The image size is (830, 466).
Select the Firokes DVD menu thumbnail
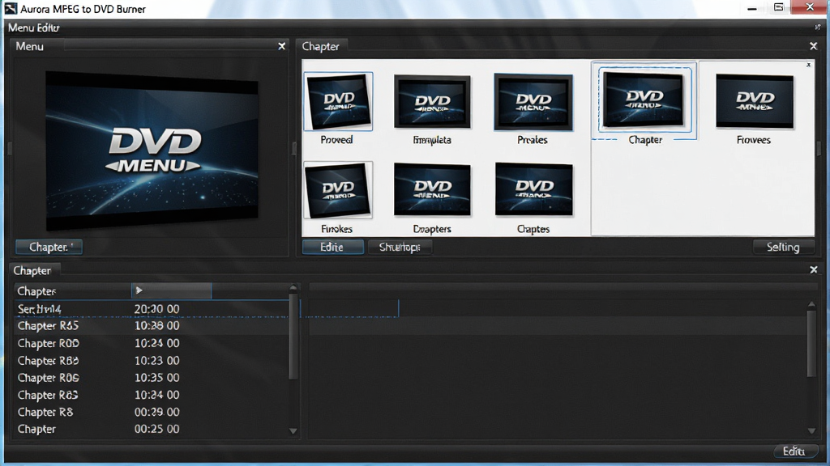[338, 190]
